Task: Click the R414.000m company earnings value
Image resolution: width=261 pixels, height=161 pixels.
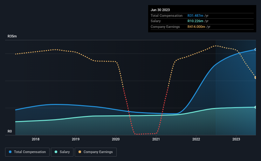Action: click(196, 27)
